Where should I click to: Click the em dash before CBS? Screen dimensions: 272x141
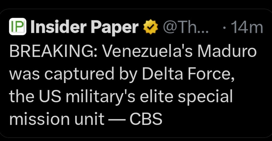pyautogui.click(x=117, y=120)
